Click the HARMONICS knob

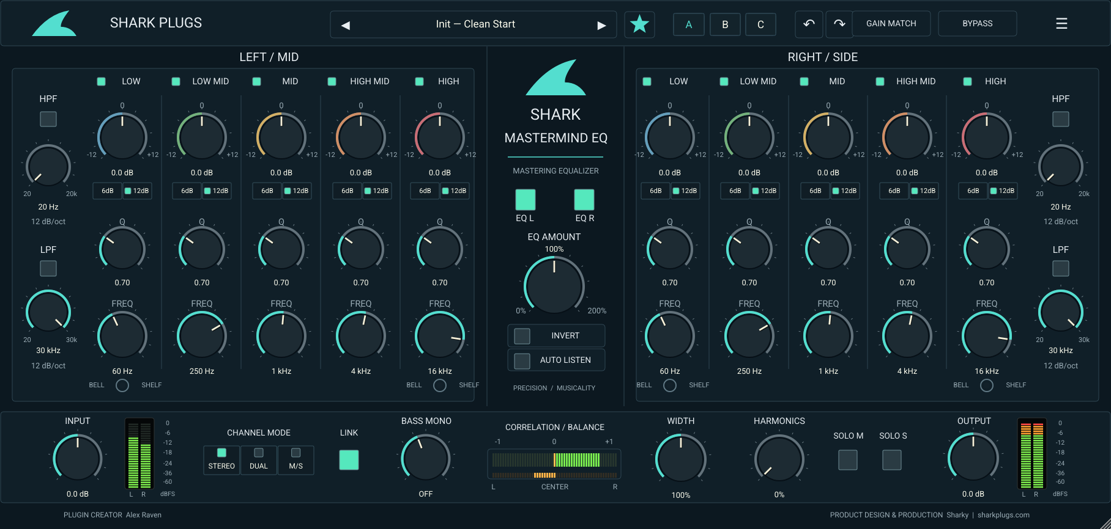click(779, 459)
